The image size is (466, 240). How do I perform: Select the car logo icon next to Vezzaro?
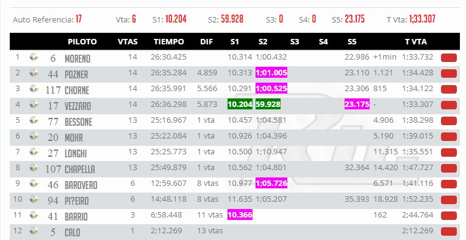point(34,104)
